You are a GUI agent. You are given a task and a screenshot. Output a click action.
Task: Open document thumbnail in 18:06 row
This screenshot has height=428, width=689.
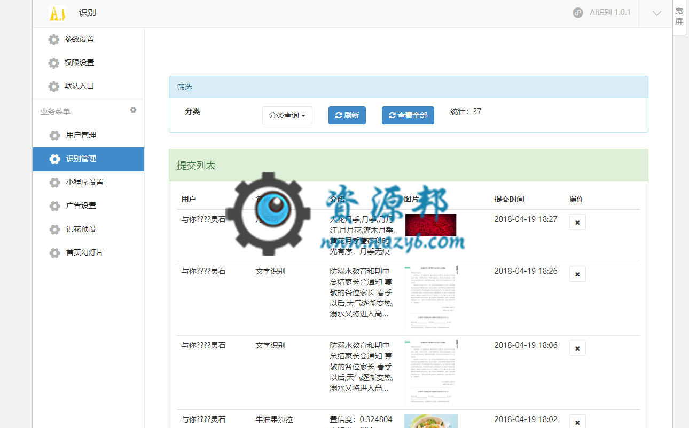432,372
